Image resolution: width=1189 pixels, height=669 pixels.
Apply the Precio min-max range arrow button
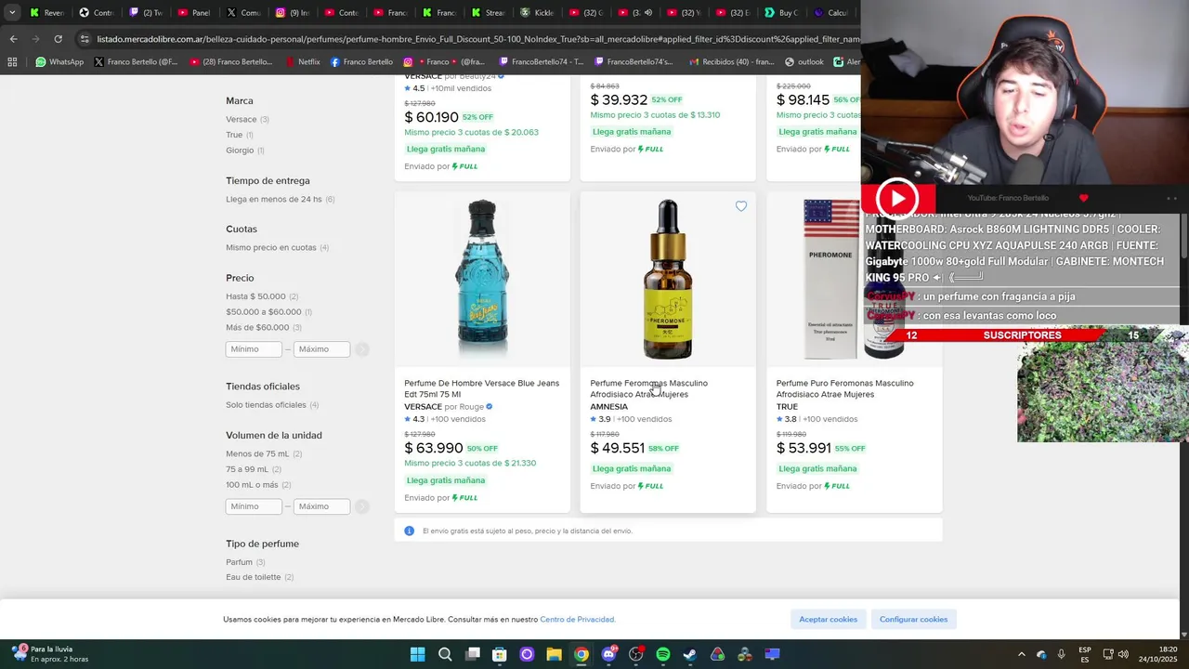(362, 349)
